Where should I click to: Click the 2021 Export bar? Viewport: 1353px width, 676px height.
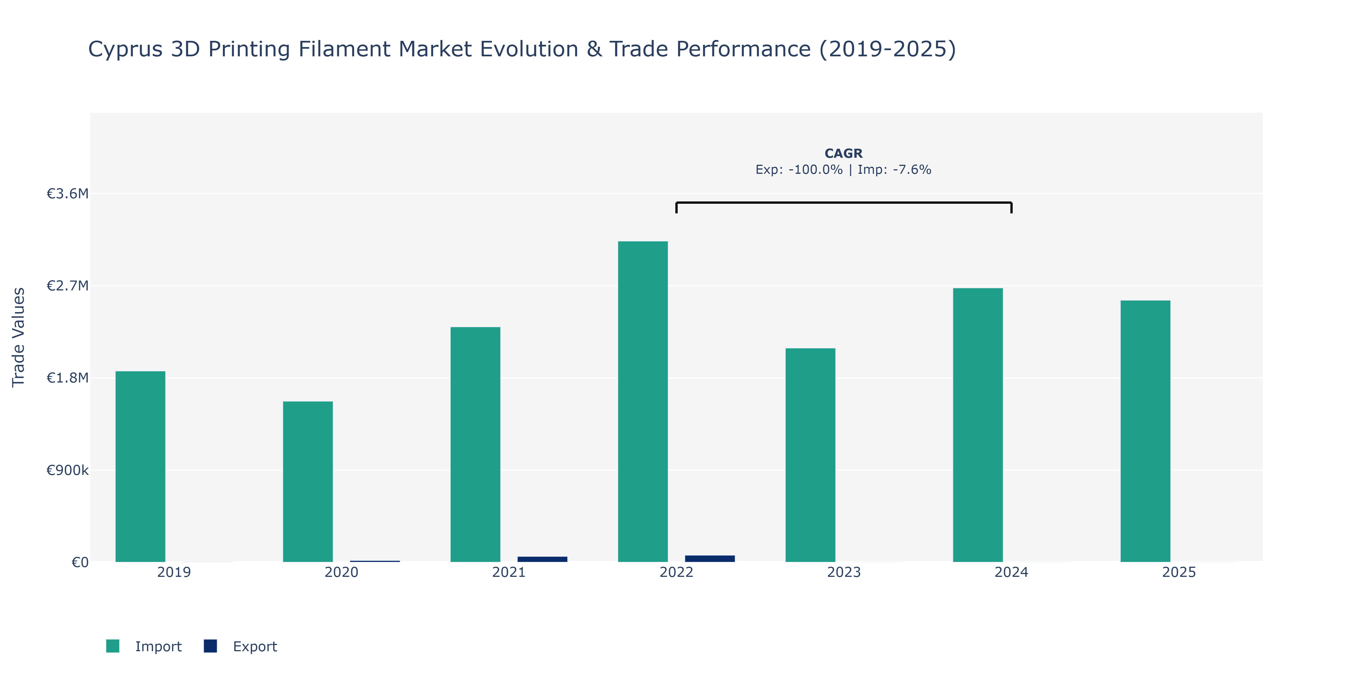pos(543,559)
